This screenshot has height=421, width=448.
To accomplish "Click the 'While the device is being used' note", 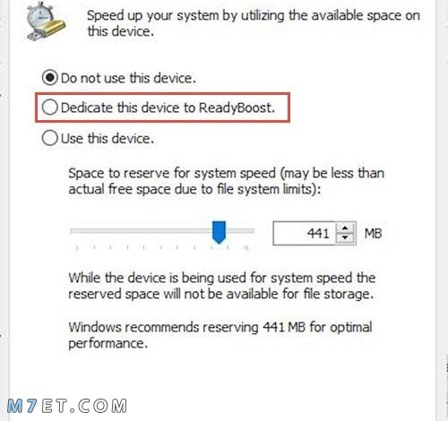I will pos(221,286).
